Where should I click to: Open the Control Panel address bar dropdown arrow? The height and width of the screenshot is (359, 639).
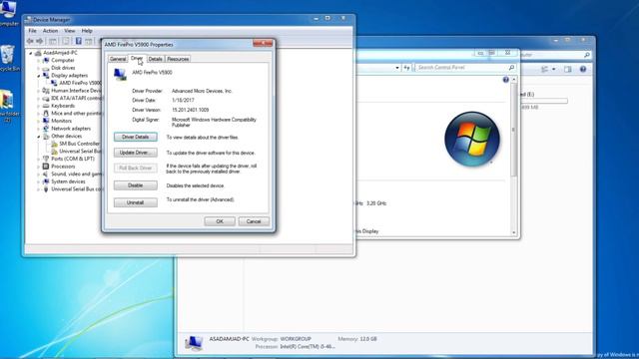397,68
